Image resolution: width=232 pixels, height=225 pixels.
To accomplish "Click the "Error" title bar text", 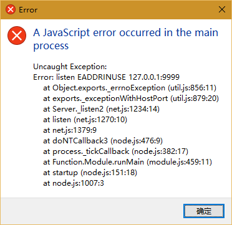I will tap(28, 10).
